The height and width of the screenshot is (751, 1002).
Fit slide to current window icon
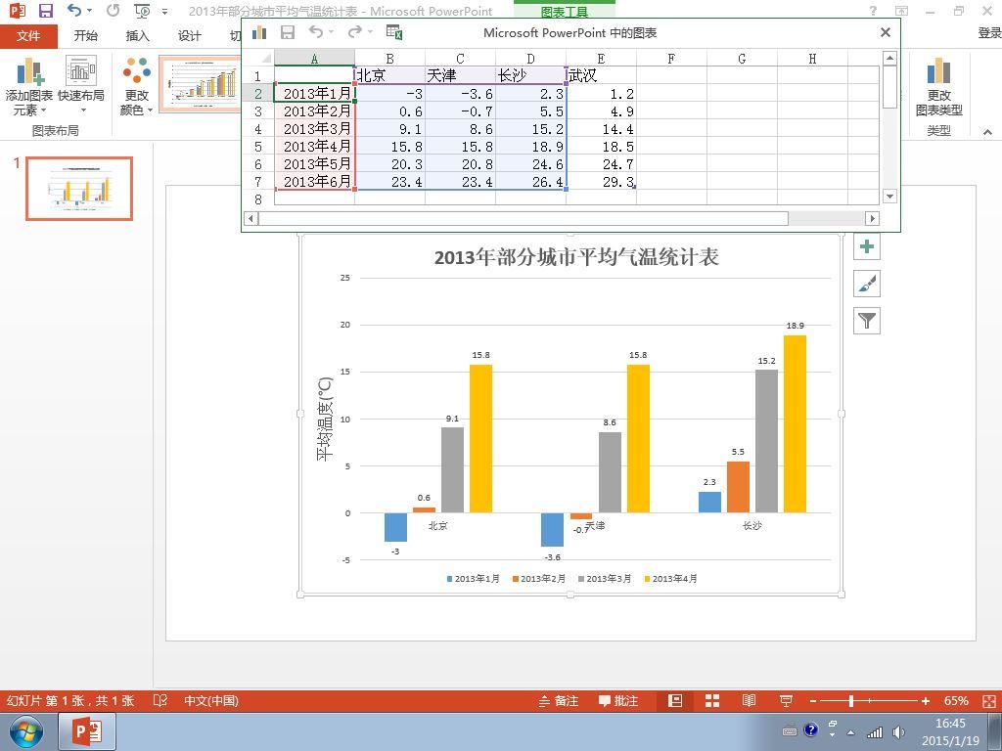point(989,700)
